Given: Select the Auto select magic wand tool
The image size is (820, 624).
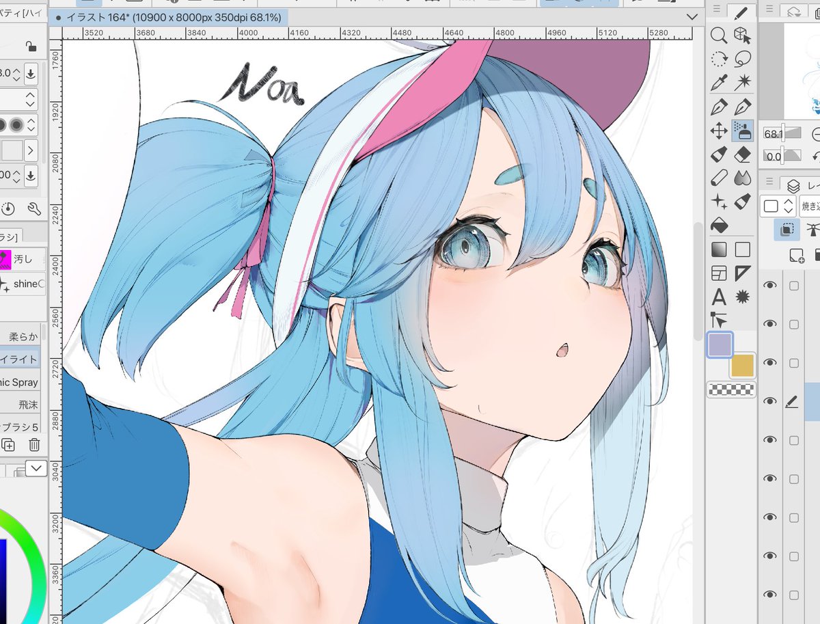Looking at the screenshot, I should tap(742, 83).
